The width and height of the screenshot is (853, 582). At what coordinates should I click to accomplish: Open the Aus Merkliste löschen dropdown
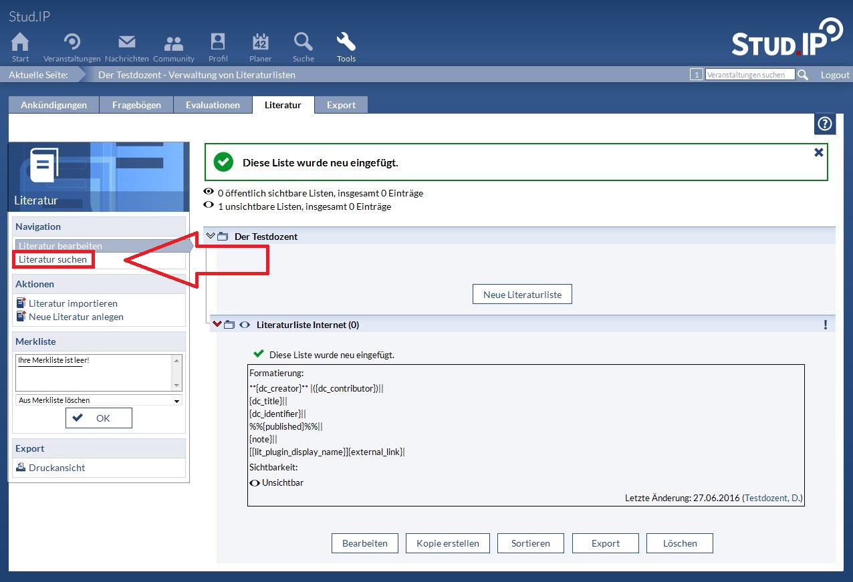pyautogui.click(x=98, y=400)
